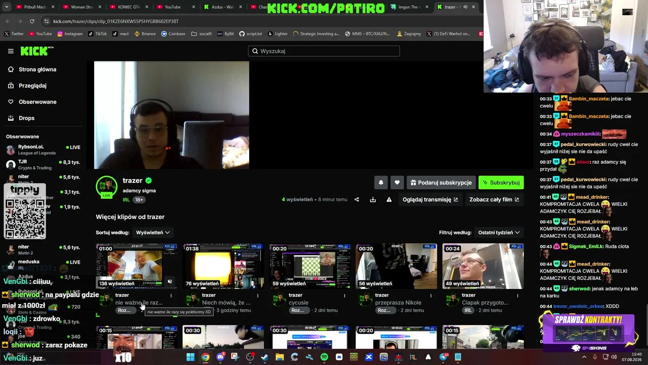Mute the trazer tab via speaker icon
Screen dimensions: 648x365
point(465,7)
